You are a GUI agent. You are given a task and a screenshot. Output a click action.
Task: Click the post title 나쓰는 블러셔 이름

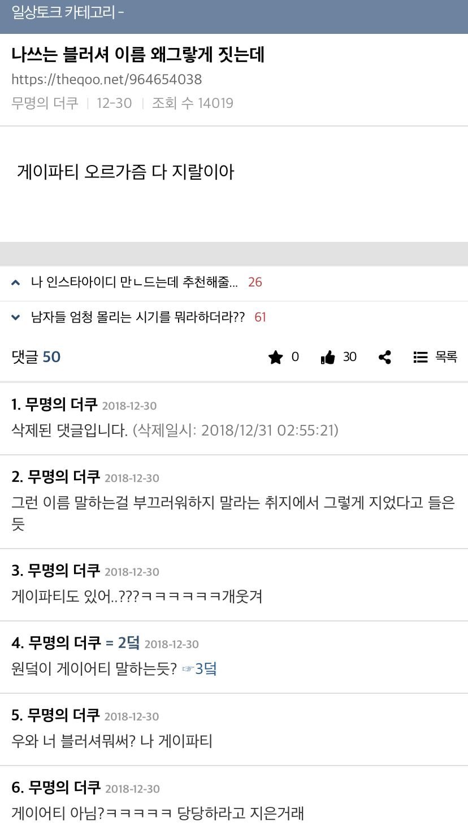138,55
